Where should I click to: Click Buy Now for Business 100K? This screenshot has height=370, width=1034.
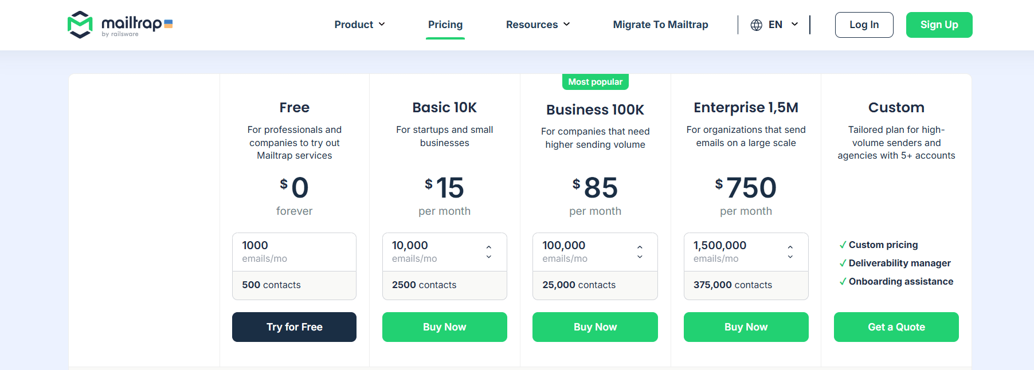pos(595,327)
